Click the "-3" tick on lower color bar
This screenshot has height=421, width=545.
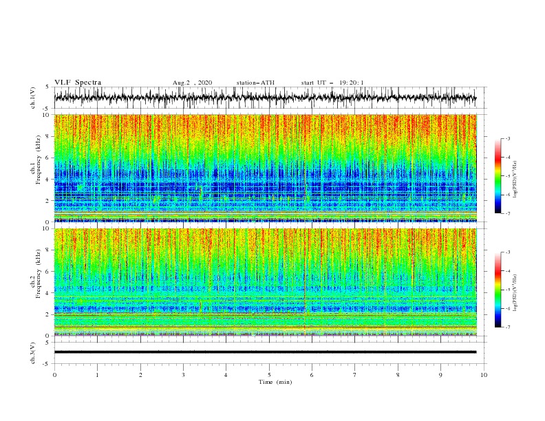tap(506, 252)
